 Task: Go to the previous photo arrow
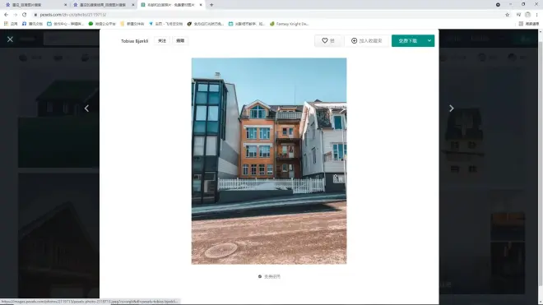tap(86, 109)
